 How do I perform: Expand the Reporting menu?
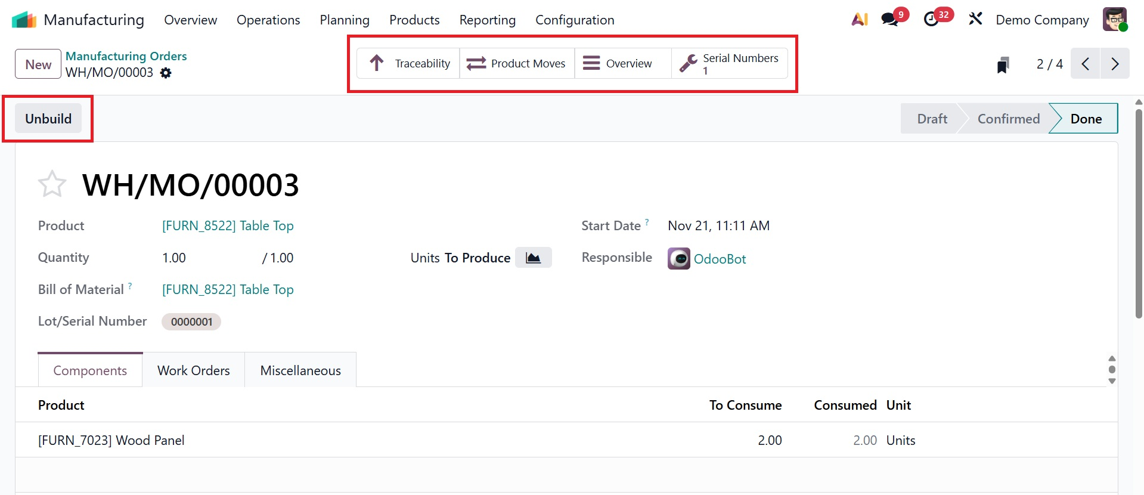click(x=487, y=20)
